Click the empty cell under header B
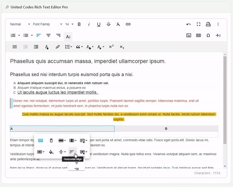Image resolution: width=233 pixels, height=187 pixels. [x=166, y=135]
